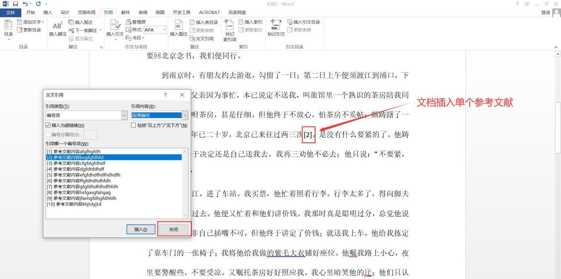Select list item [6] 参考文献内容ffgfdhdhdhfdh
Screen dimensions: 561x279
click(x=114, y=180)
